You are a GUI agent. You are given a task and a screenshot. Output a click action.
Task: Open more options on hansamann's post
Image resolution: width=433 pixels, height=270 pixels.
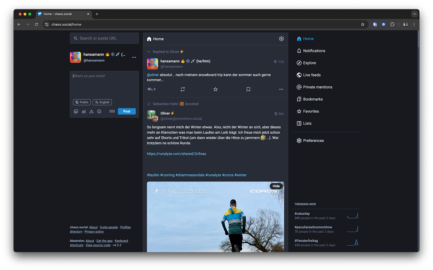[x=281, y=89]
